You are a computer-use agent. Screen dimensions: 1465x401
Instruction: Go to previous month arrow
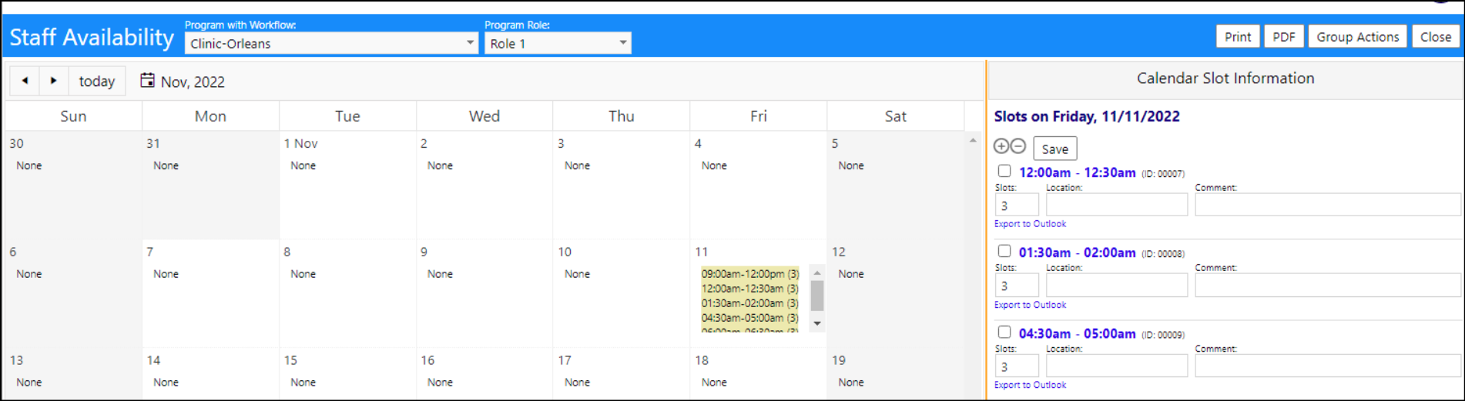click(x=25, y=81)
